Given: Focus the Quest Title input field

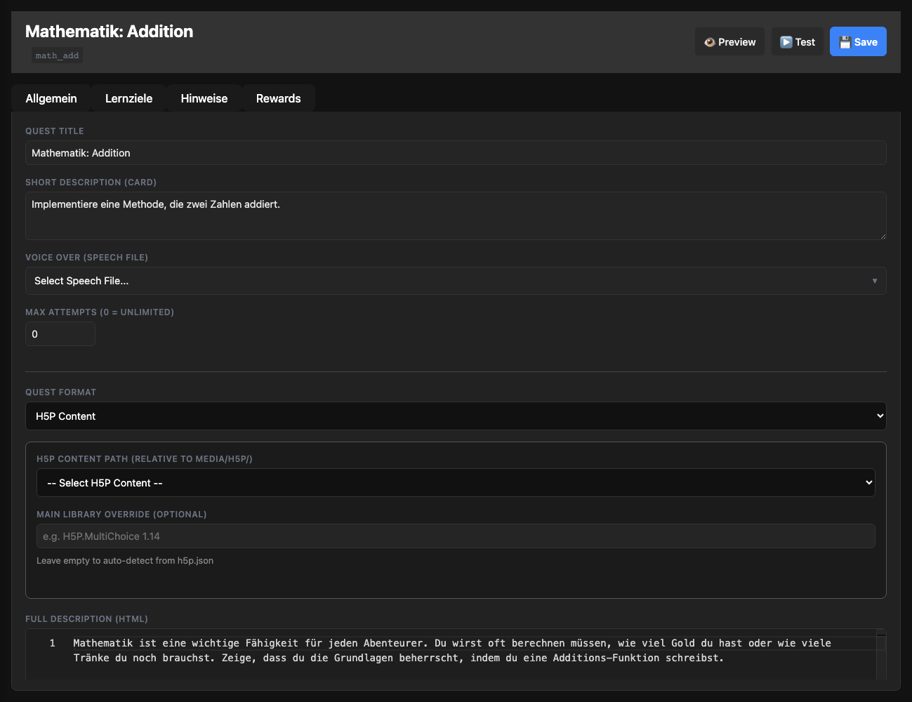Looking at the screenshot, I should (x=456, y=152).
